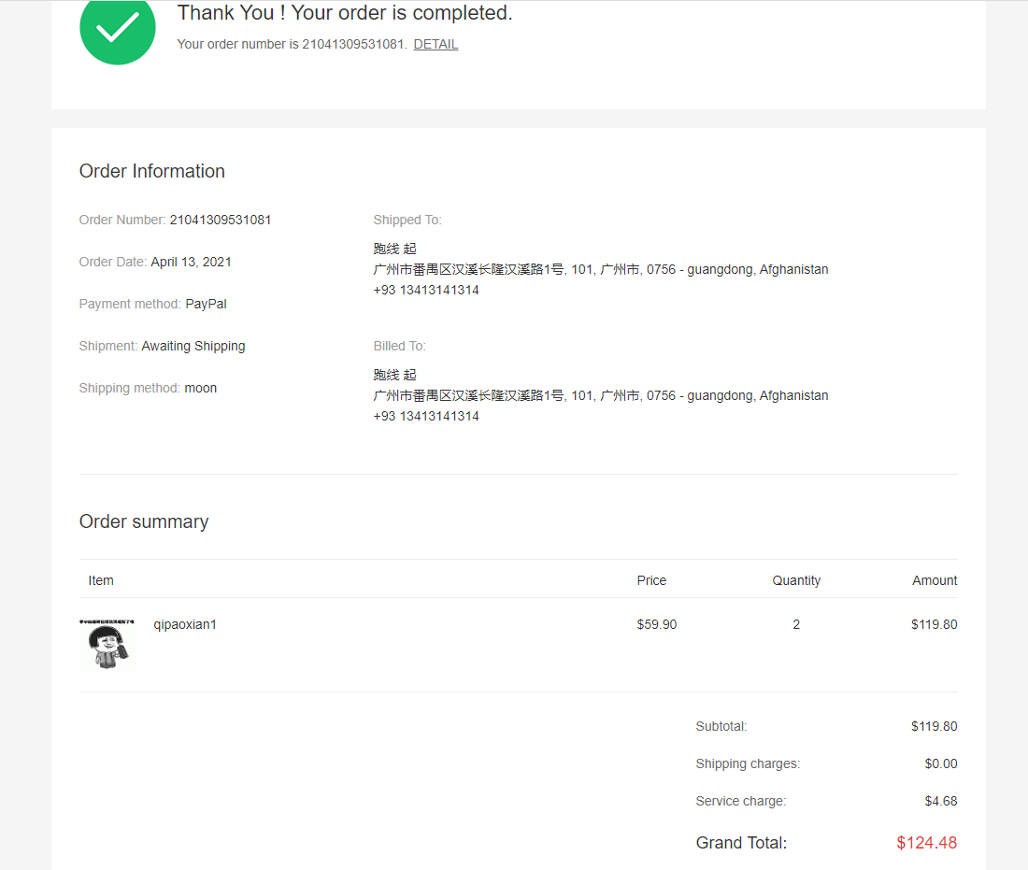Image resolution: width=1028 pixels, height=870 pixels.
Task: Click the green checkmark success icon
Action: pos(118,29)
